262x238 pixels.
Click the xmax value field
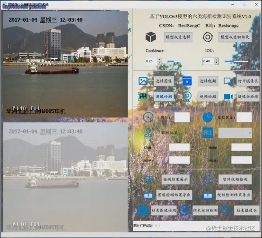click(x=179, y=160)
